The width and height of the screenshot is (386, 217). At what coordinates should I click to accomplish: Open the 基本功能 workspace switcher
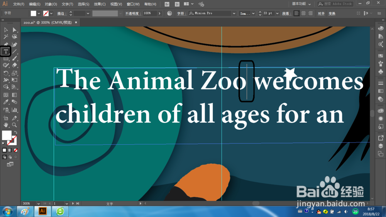[301, 4]
